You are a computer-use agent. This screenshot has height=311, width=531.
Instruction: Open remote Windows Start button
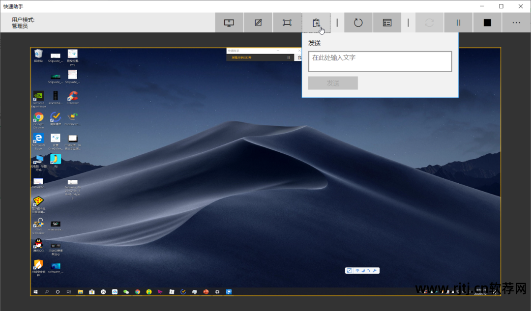35,292
